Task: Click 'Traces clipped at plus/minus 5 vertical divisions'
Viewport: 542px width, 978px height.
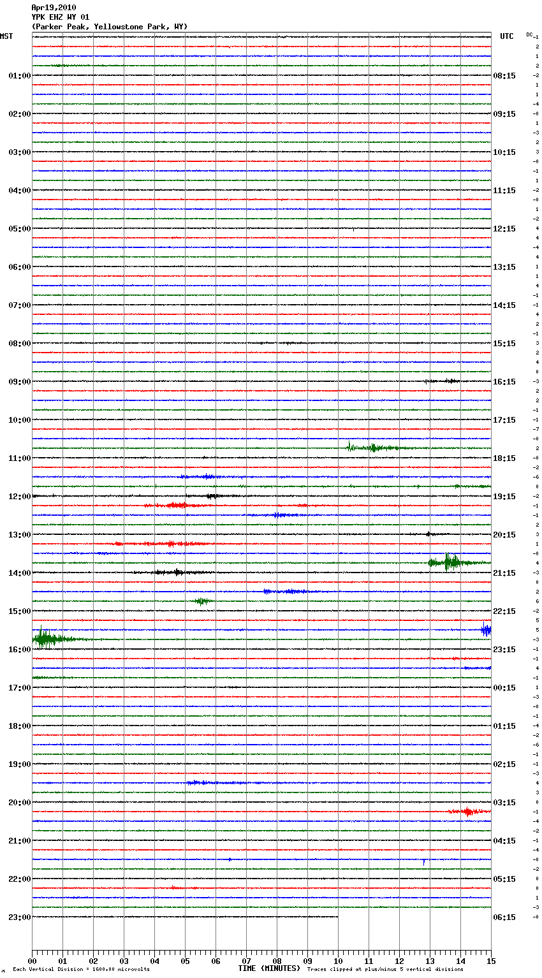Action: click(x=385, y=970)
